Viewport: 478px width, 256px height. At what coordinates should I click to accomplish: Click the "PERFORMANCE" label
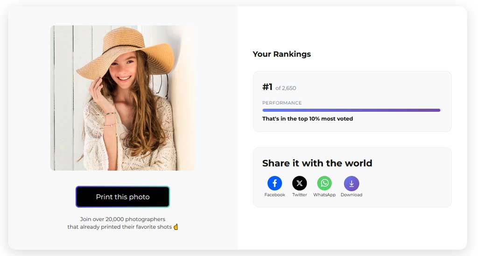[282, 103]
